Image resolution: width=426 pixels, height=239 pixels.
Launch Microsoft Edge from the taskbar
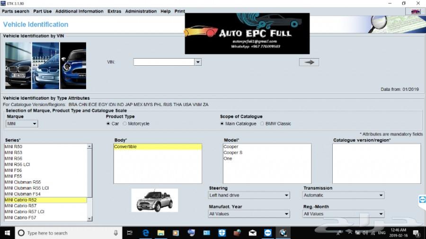coord(146,233)
